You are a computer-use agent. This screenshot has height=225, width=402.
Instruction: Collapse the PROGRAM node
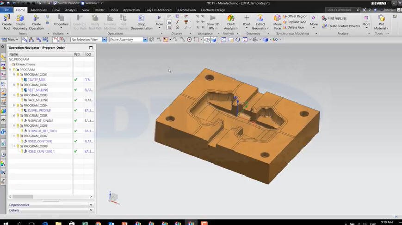click(x=10, y=70)
